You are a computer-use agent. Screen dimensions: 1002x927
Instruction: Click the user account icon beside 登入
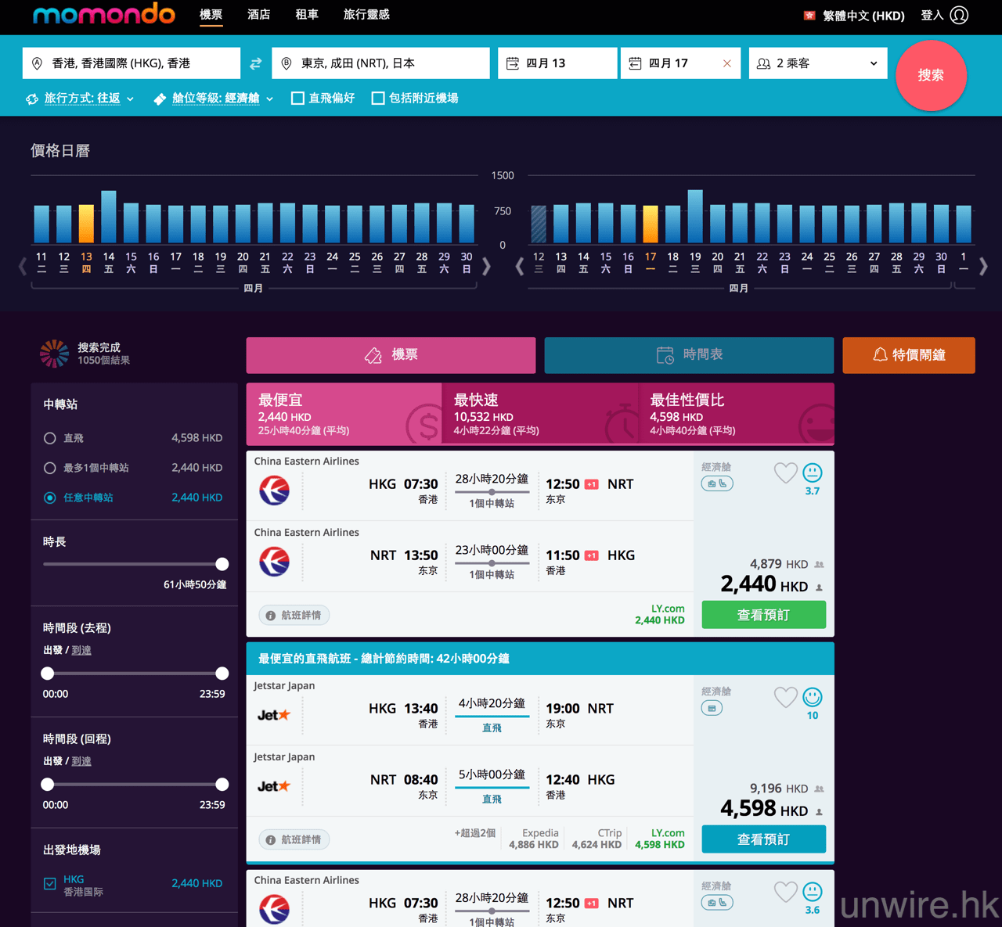point(959,16)
